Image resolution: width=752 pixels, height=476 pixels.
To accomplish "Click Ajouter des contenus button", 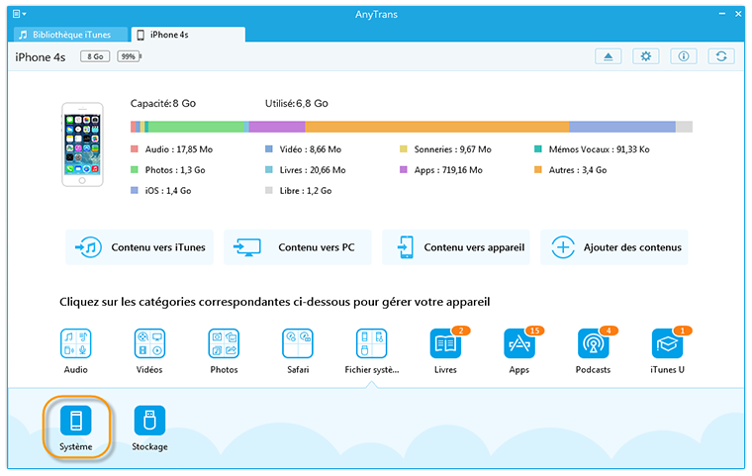I will tap(614, 247).
